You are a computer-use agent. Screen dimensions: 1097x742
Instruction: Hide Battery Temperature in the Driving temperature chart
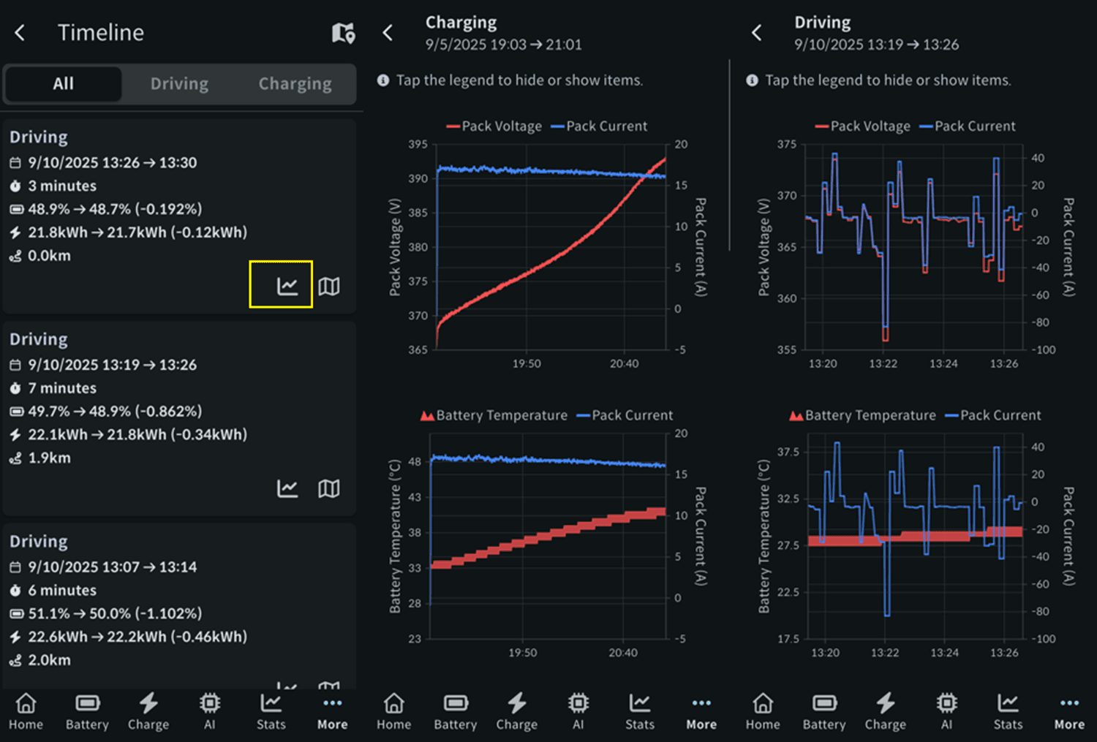862,415
